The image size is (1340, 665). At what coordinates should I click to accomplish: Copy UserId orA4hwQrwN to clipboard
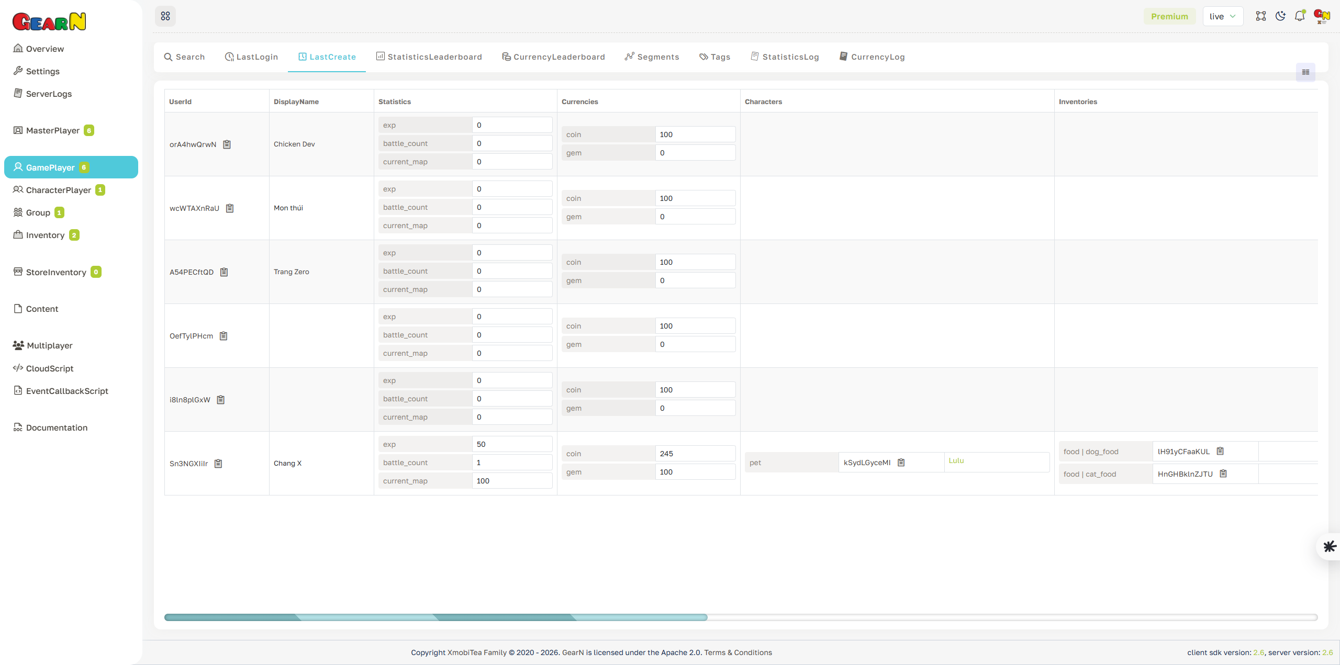(227, 144)
